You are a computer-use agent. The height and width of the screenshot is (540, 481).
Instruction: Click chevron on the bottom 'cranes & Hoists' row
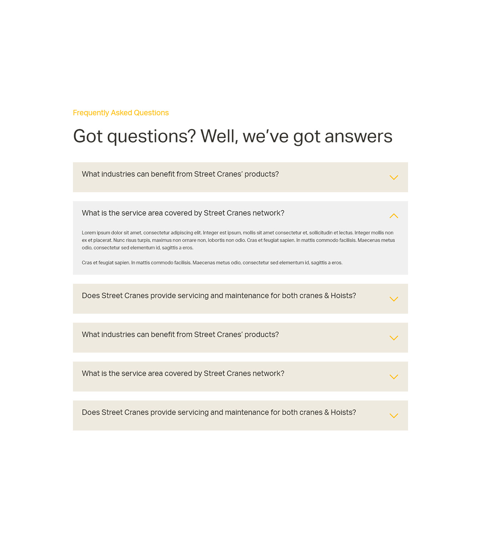[x=394, y=416]
